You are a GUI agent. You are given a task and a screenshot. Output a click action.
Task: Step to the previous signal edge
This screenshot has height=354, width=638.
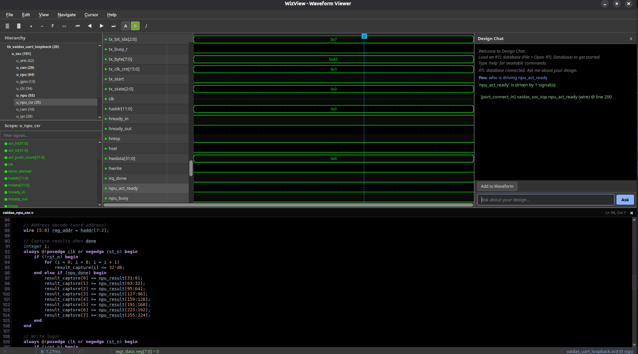click(90, 26)
